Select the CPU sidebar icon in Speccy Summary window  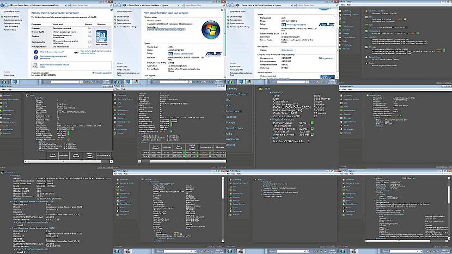340,19
